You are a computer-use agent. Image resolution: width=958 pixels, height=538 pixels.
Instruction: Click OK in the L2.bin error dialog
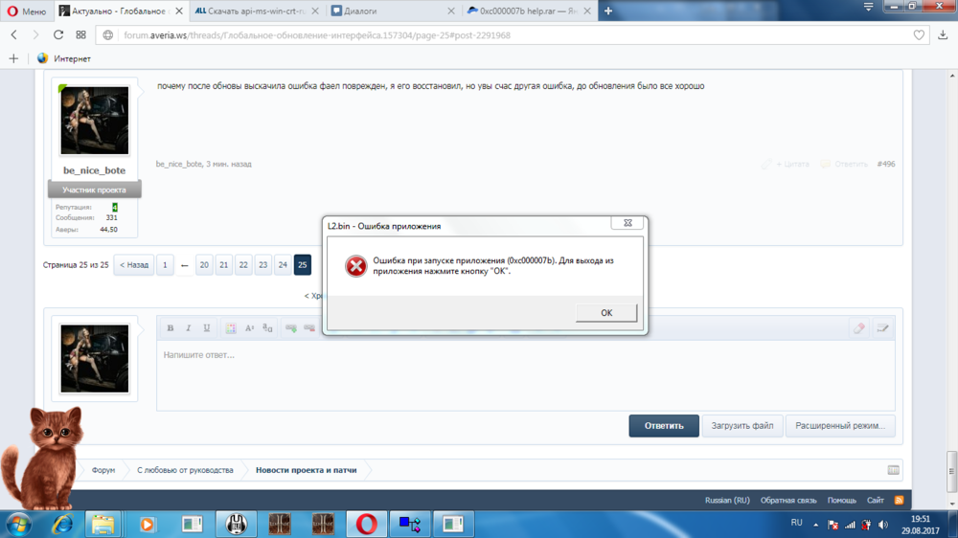(605, 313)
